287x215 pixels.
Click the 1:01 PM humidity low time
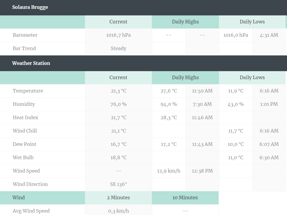[269, 104]
